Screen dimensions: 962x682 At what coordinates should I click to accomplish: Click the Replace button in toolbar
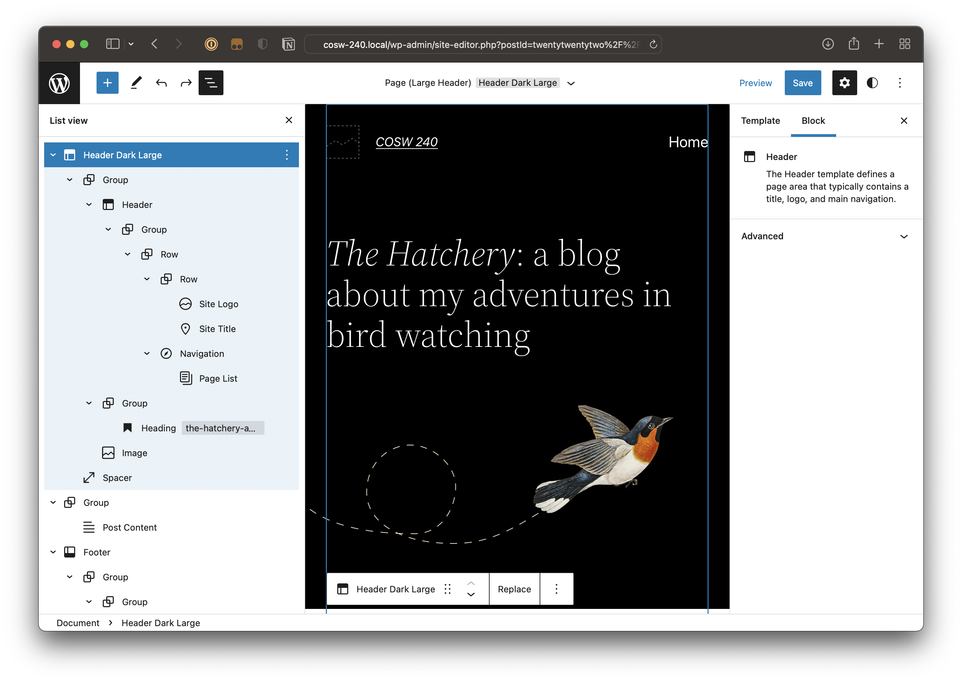pos(515,589)
